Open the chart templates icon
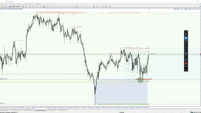Viewport: 201px width, 113px height. (44, 6)
